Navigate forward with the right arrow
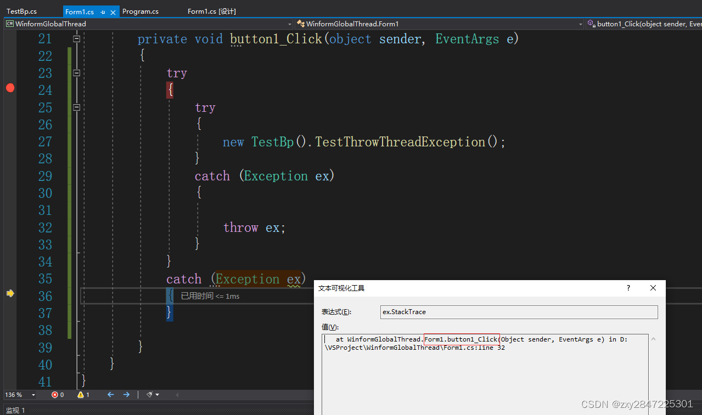The image size is (702, 415). click(x=126, y=395)
